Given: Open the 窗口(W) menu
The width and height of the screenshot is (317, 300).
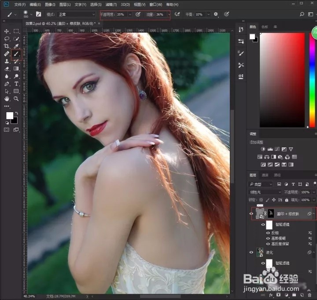Looking at the screenshot, I should [156, 4].
